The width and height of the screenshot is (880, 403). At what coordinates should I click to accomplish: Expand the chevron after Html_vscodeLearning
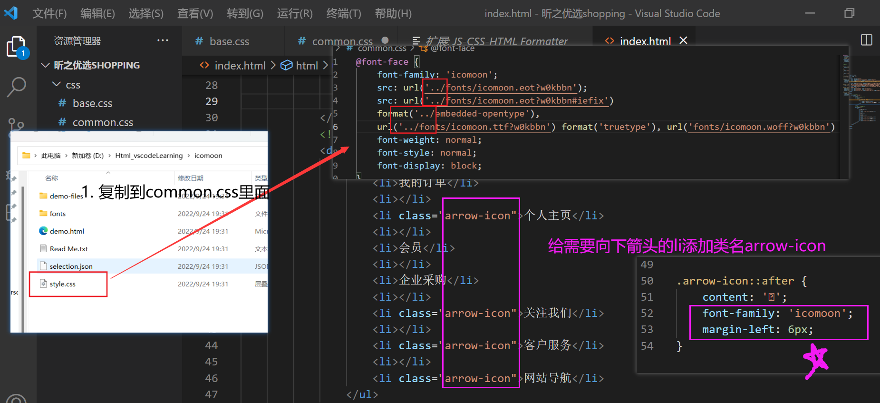(189, 156)
